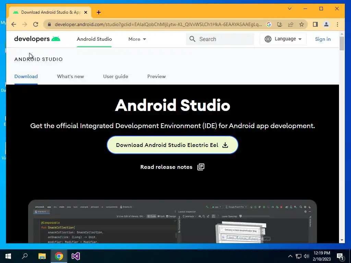Open the User guide tab
351x263 pixels.
coord(116,76)
